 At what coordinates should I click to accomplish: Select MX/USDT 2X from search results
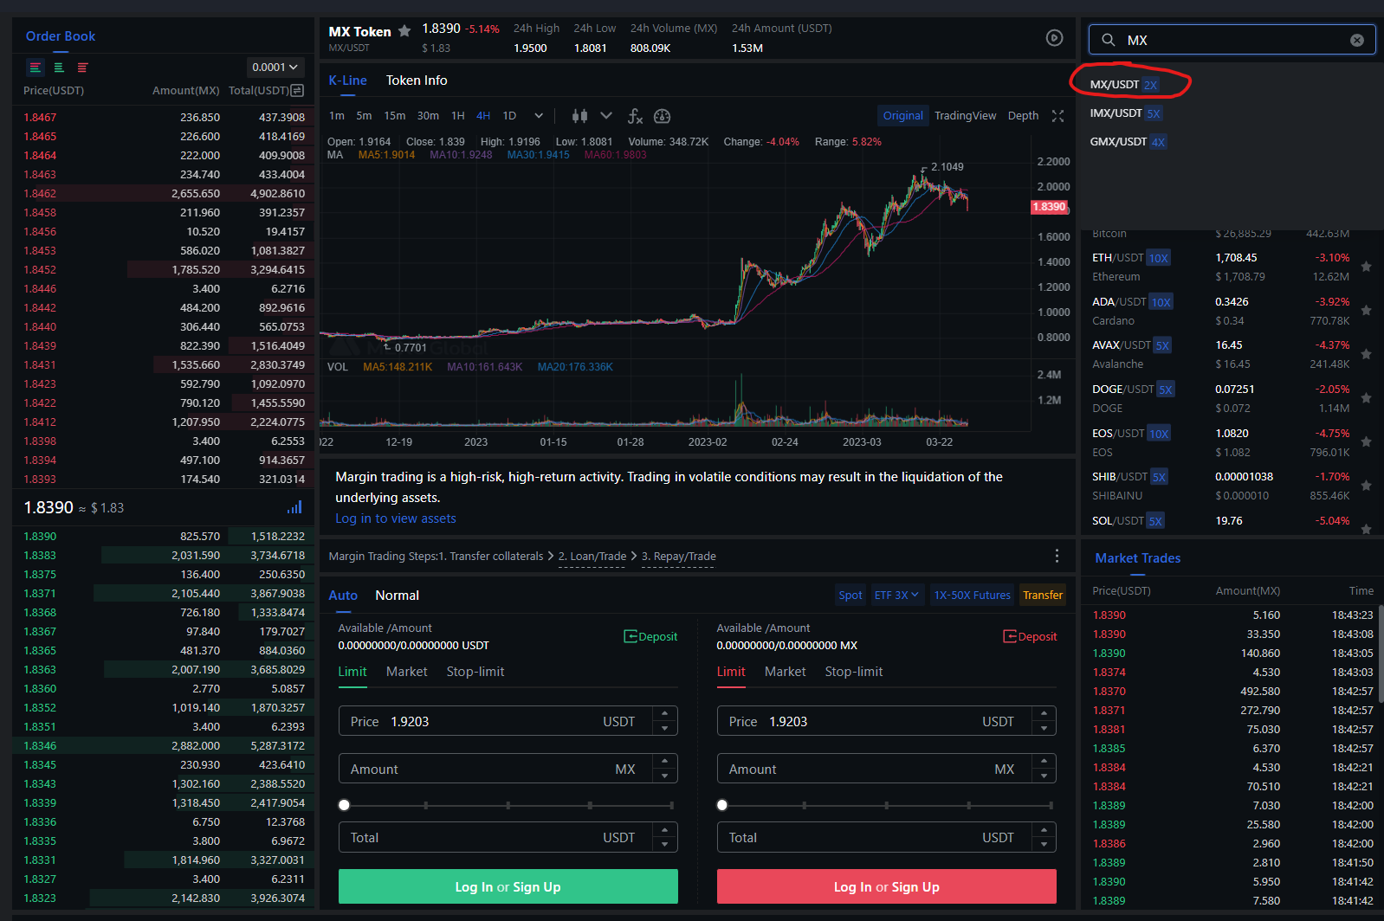(x=1123, y=85)
